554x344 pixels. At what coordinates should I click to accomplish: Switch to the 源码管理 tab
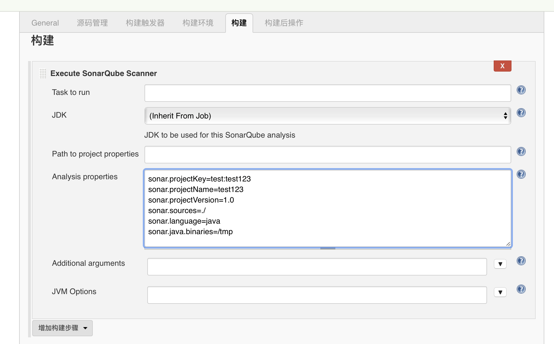click(92, 23)
